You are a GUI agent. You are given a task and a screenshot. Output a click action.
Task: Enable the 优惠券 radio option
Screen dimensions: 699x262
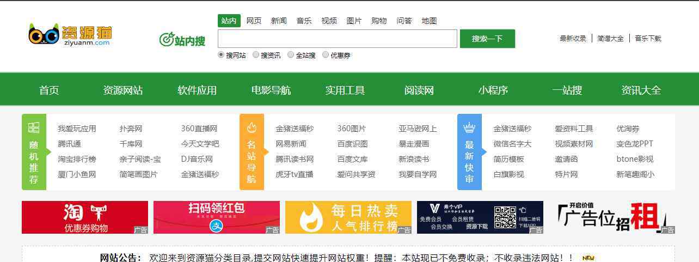326,54
